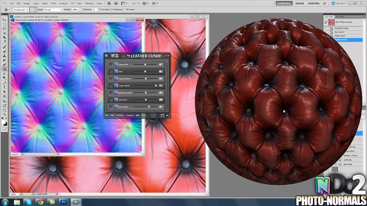Viewport: 367px width, 206px height.
Task: Open the Foreground fill source dropdown
Action: click(x=21, y=10)
